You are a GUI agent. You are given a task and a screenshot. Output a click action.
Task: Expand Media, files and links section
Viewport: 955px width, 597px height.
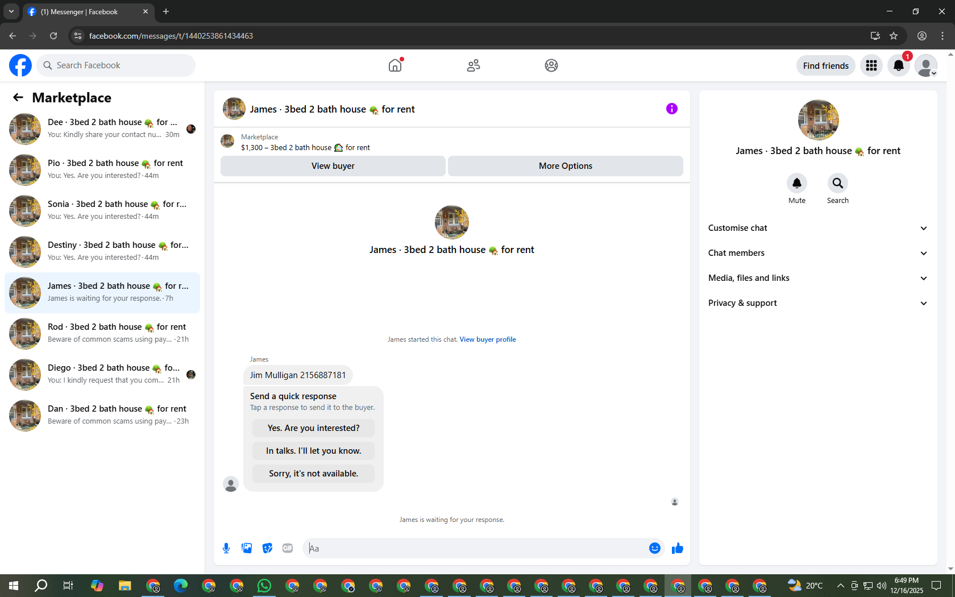[818, 278]
